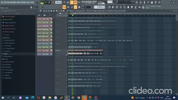Viewport: 178px width, 100px height.
Task: Expand the Packs folder
Action: pyautogui.click(x=5, y=59)
